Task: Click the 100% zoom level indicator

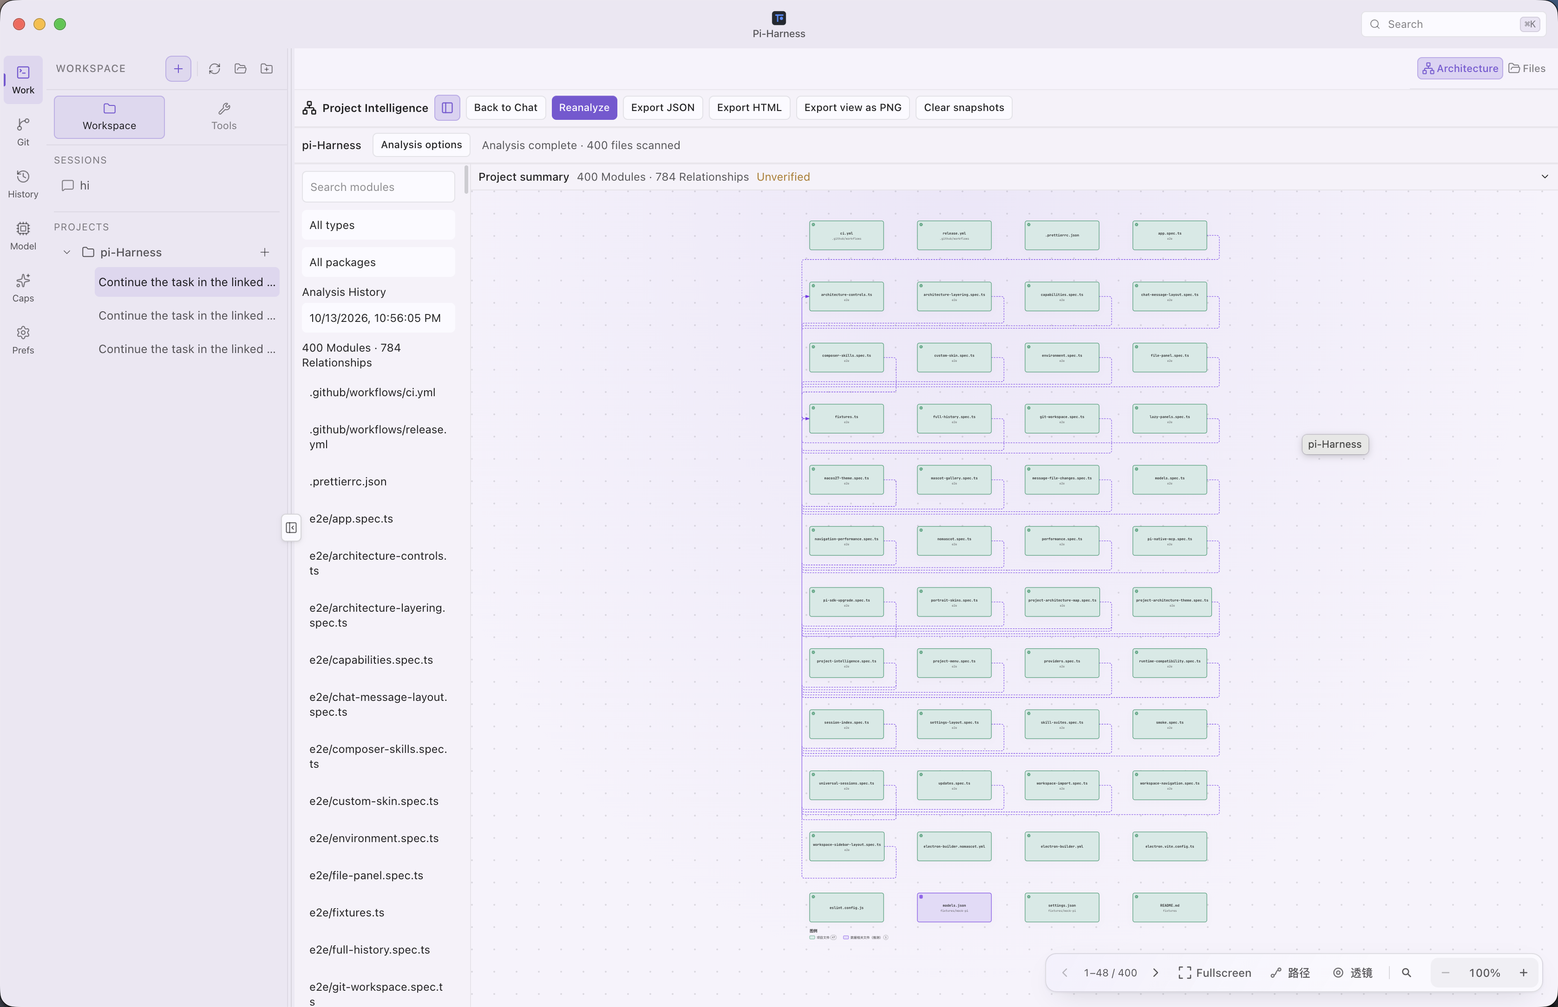Action: pos(1484,973)
